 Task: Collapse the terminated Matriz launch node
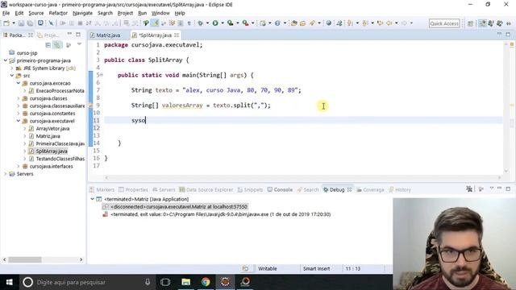[93, 199]
